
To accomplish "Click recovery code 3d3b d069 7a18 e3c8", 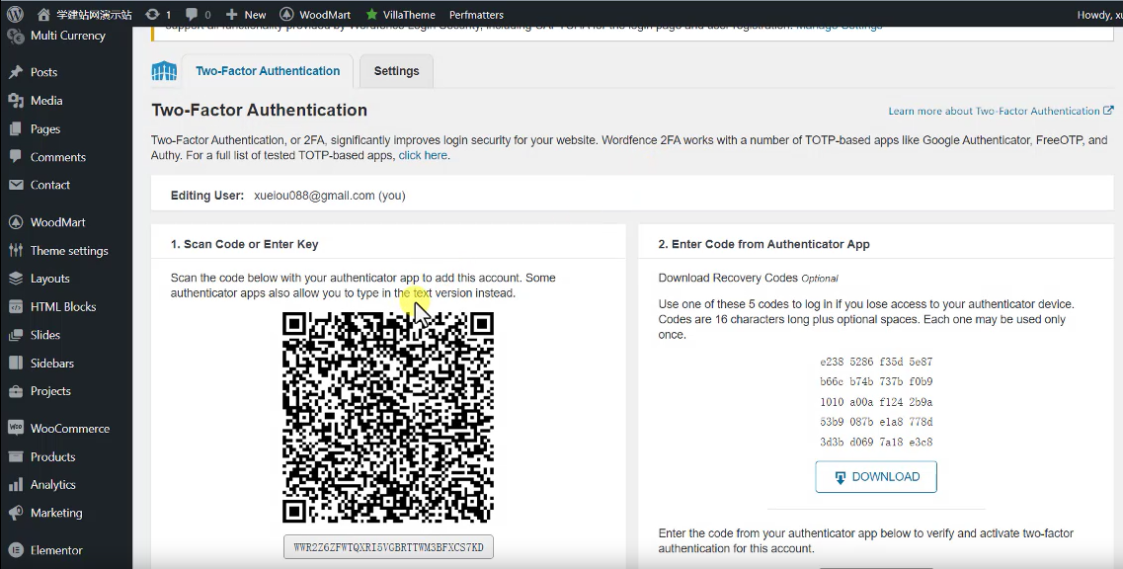I will tap(876, 443).
